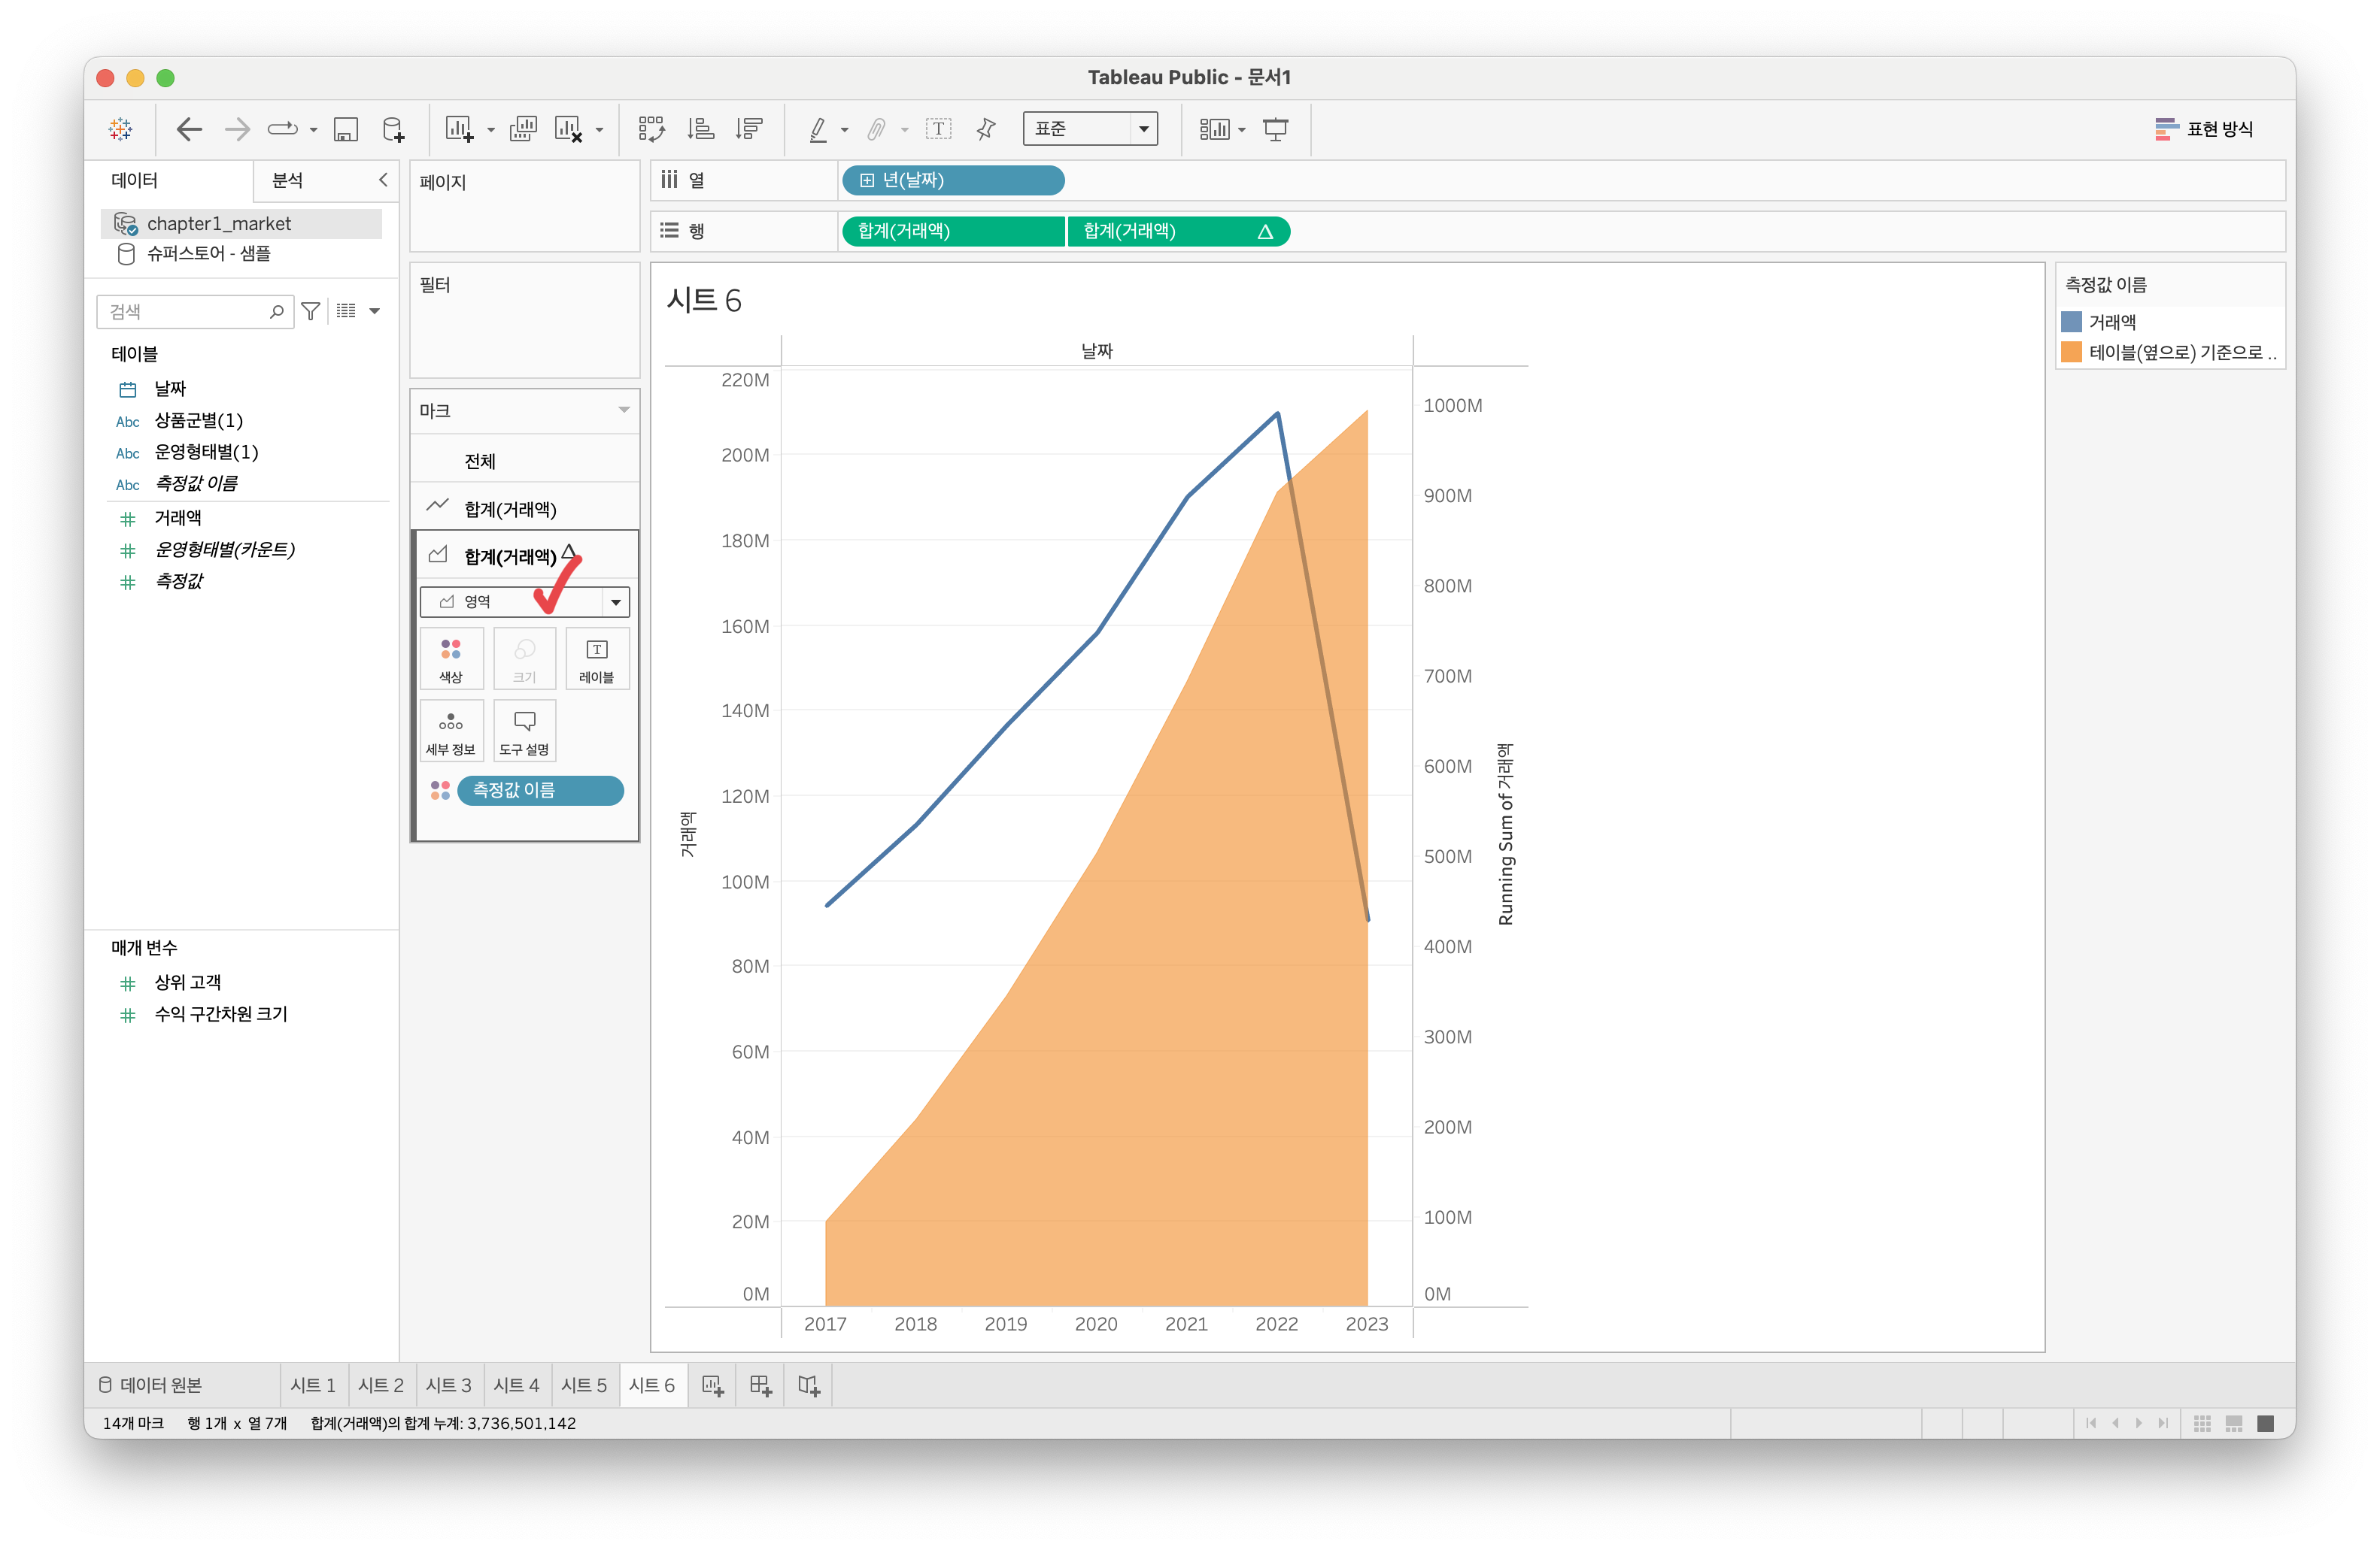Viewport: 2380px width, 1550px height.
Task: Open the Show Me (표현 방식) panel
Action: (2203, 129)
